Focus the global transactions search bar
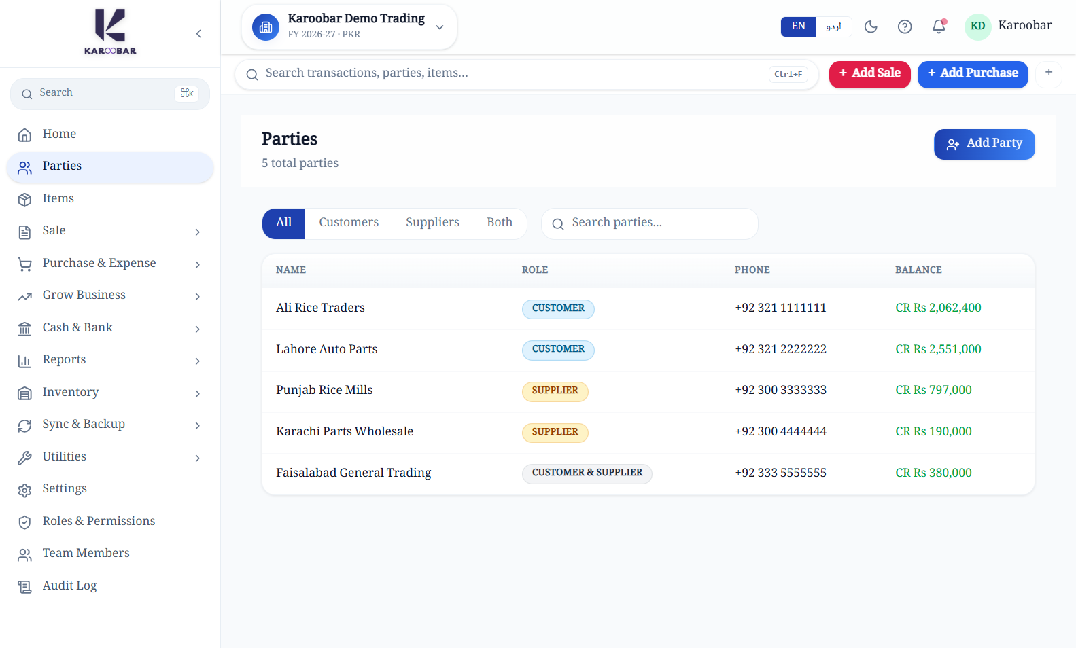Screen dimensions: 1076x648 [527, 74]
